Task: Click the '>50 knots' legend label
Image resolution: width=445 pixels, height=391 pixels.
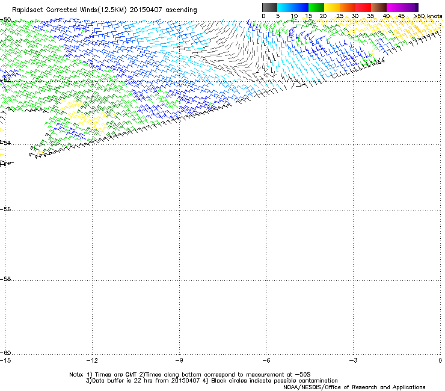Action: (428, 16)
